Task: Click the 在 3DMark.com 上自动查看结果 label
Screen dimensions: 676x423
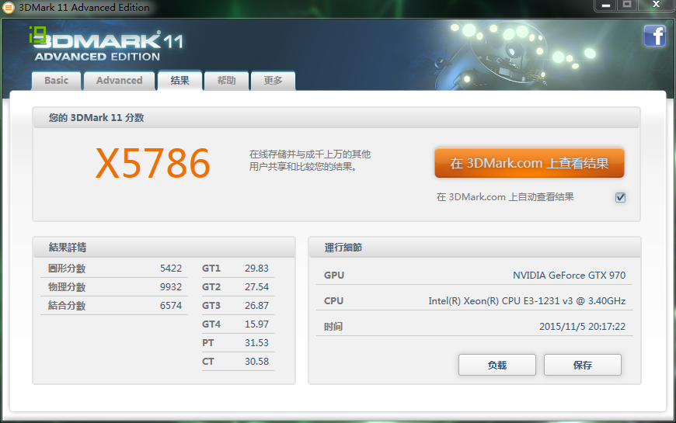Action: 505,197
